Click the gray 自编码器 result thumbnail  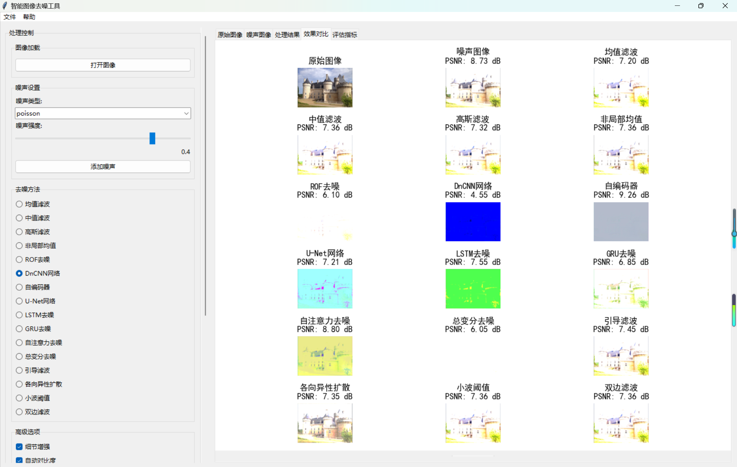tap(621, 222)
